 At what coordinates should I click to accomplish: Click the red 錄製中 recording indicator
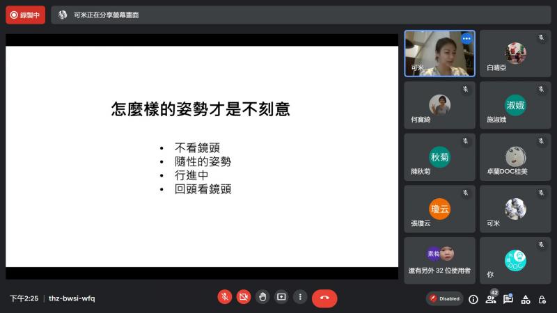[25, 15]
